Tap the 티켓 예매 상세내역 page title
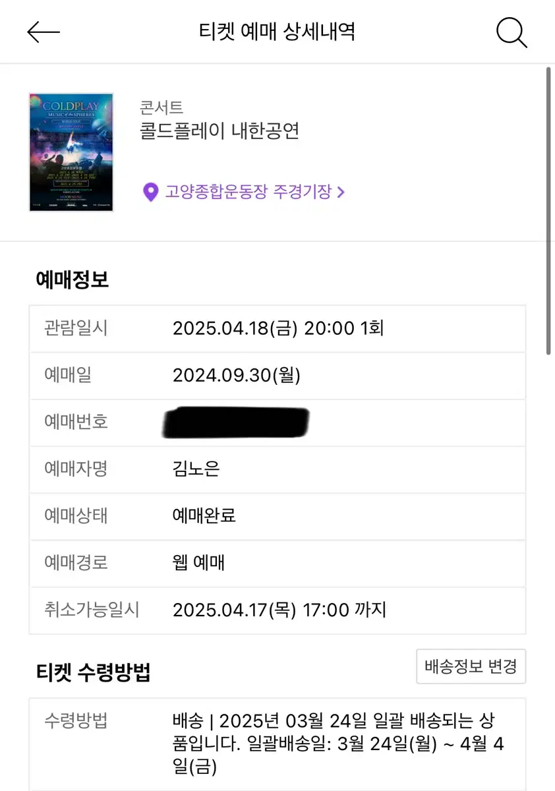The height and width of the screenshot is (791, 555). point(277,32)
